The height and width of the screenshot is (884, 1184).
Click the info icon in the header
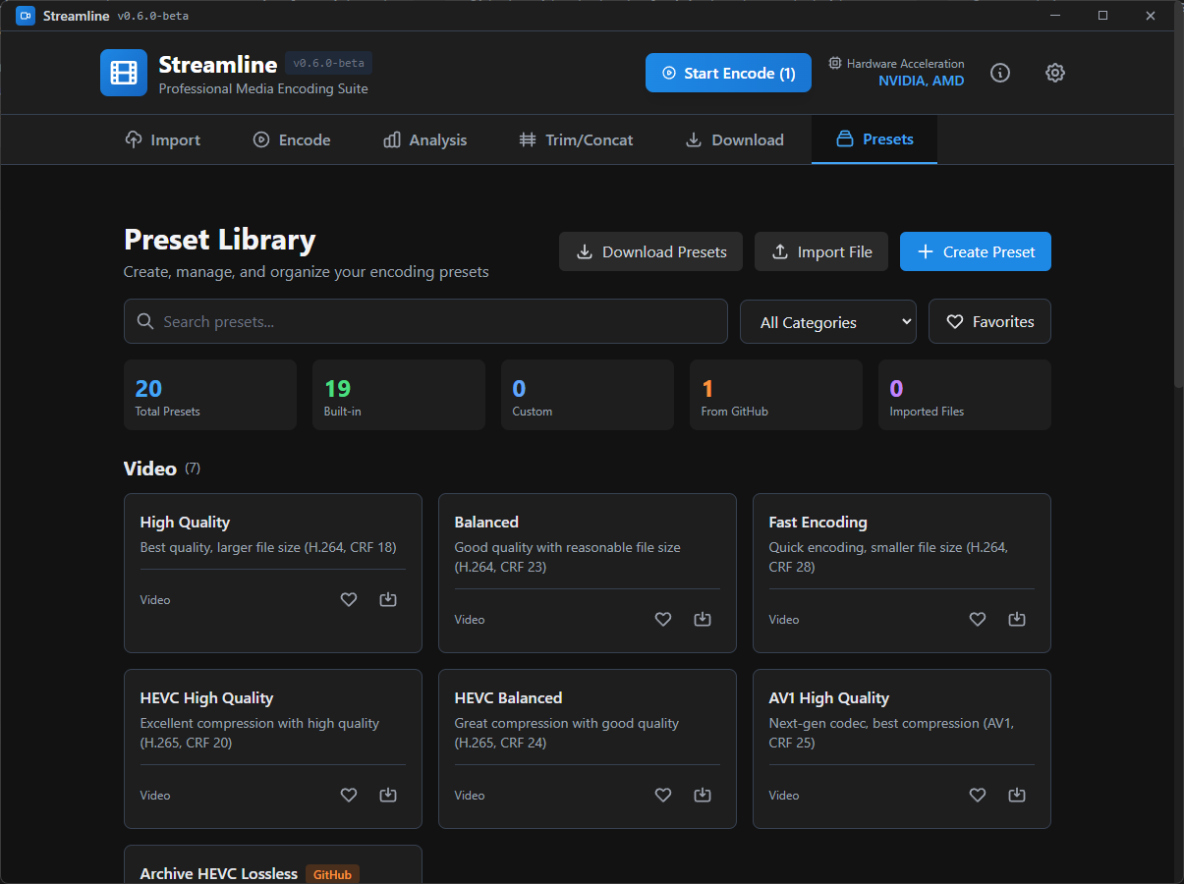tap(999, 73)
